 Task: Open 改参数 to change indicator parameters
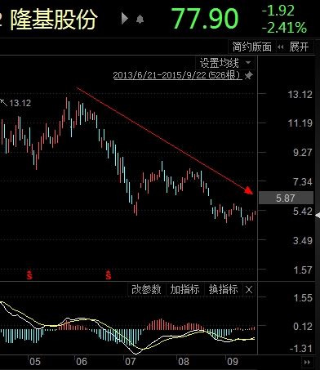146,289
